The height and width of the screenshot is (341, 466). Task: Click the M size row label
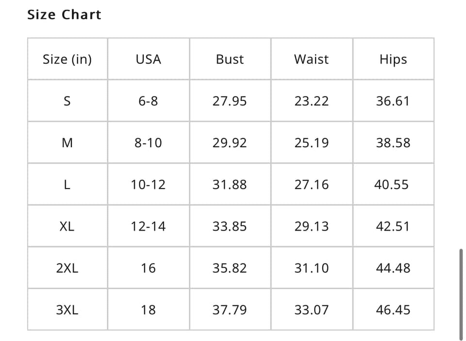(67, 142)
